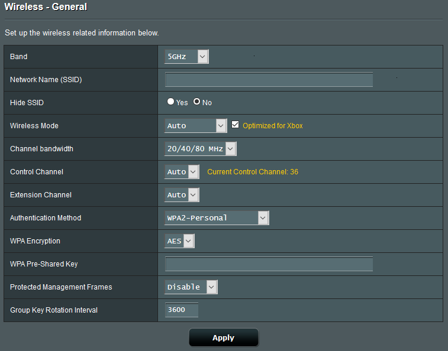Screen dimensions: 448x351
Task: Open the Band dropdown showing 5GHz
Action: (186, 57)
